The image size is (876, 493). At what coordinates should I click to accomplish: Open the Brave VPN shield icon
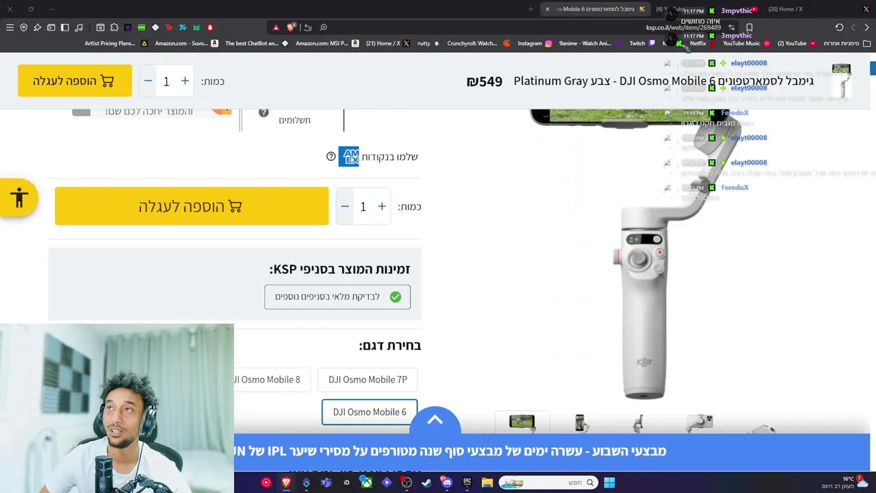[23, 27]
